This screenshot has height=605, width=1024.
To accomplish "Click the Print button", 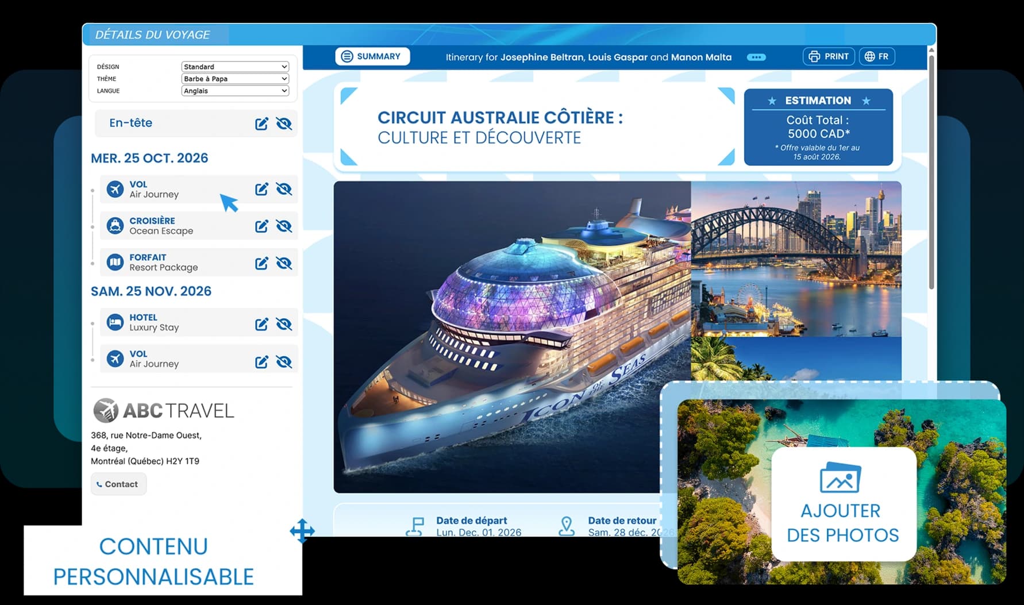I will click(x=829, y=56).
